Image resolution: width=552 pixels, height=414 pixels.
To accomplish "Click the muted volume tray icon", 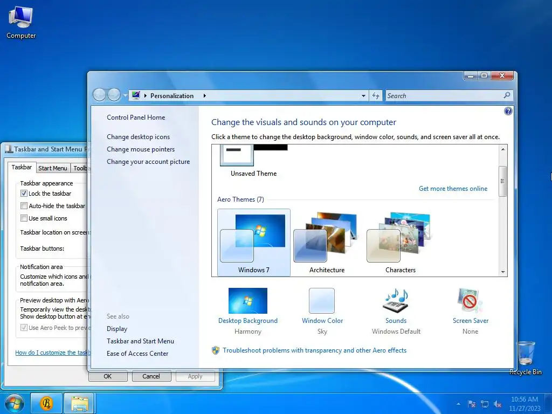I will (498, 404).
